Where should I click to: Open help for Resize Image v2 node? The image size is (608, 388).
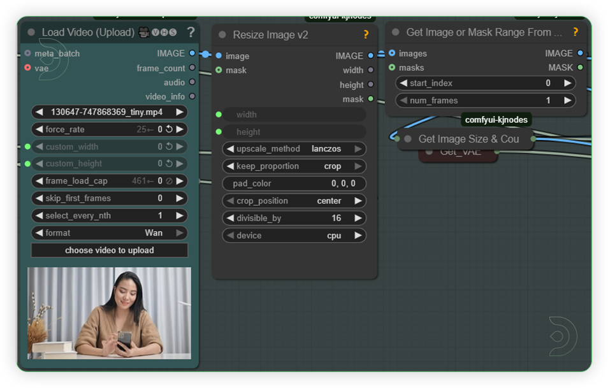(x=366, y=34)
